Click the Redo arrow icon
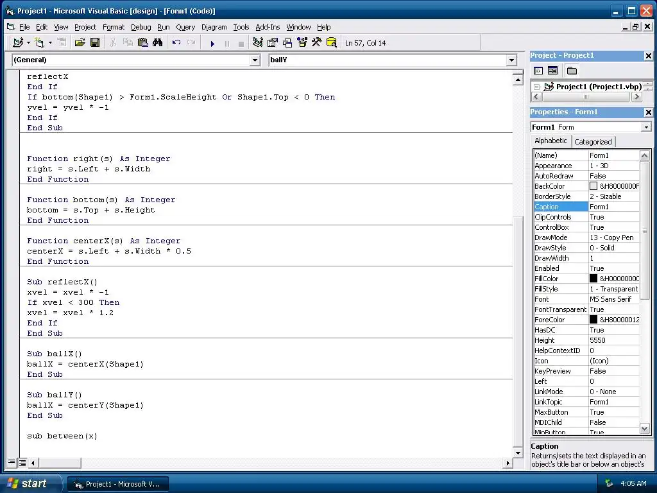The height and width of the screenshot is (493, 657). tap(191, 43)
